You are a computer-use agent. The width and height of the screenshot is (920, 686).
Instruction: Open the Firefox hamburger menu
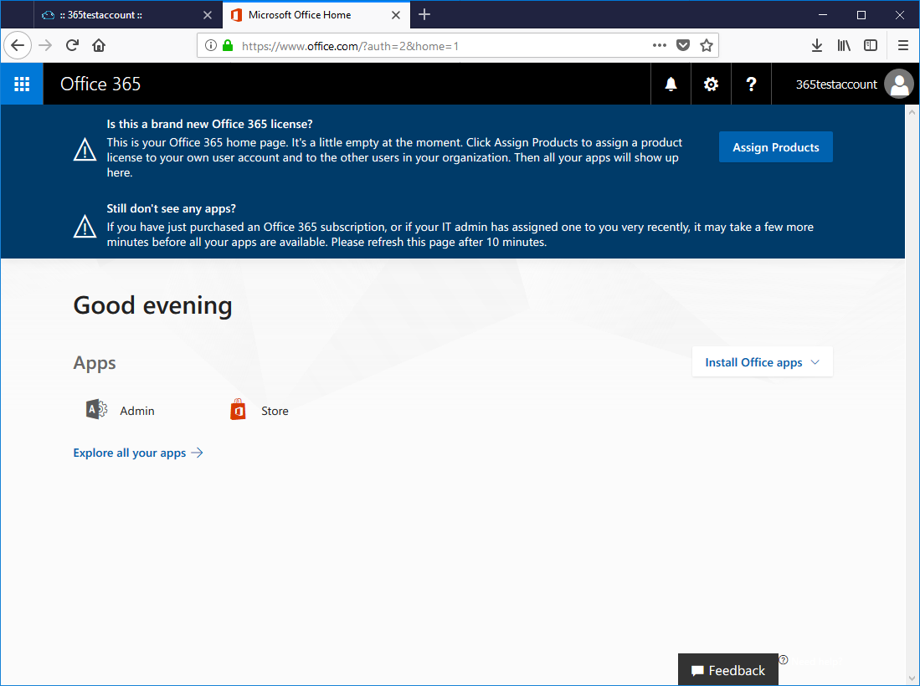point(902,45)
